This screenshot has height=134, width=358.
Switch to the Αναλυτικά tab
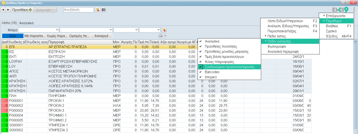[x=27, y=23]
